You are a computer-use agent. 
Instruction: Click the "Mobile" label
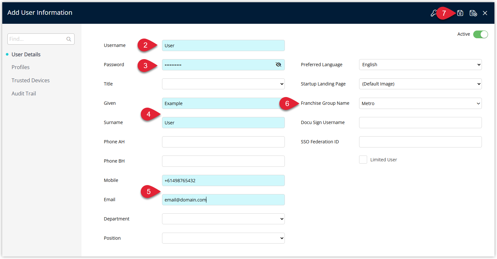click(111, 180)
